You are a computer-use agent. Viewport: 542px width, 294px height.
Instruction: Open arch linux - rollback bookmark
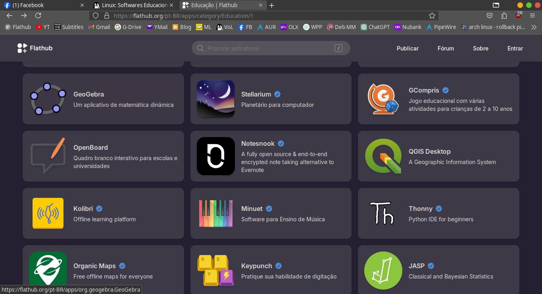point(493,27)
